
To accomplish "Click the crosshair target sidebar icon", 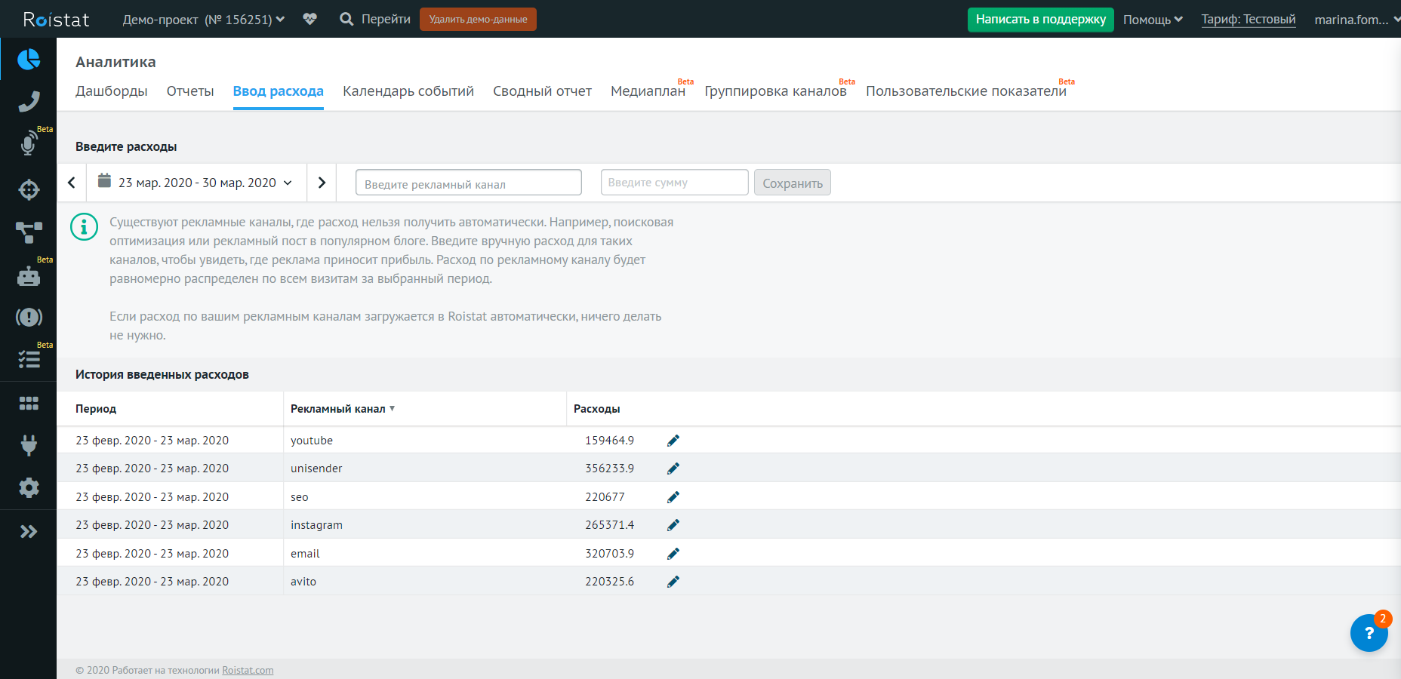I will click(x=29, y=189).
